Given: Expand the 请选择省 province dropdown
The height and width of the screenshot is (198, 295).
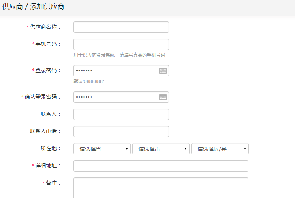Looking at the screenshot, I should tap(102, 149).
